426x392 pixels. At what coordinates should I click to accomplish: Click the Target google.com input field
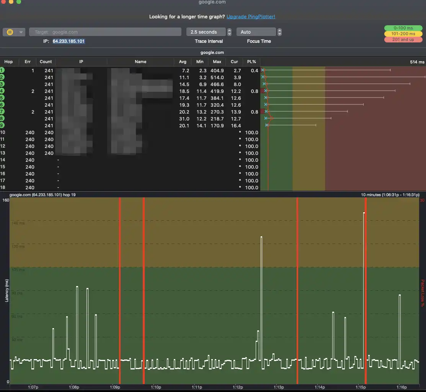[x=105, y=32]
